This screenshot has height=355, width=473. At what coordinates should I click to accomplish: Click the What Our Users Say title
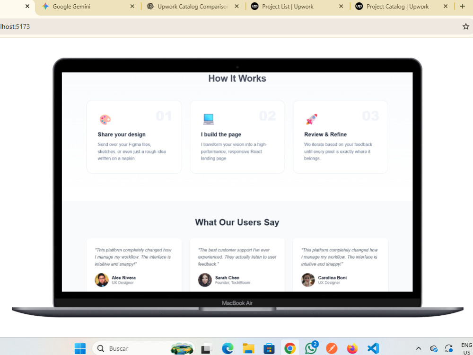pos(237,222)
